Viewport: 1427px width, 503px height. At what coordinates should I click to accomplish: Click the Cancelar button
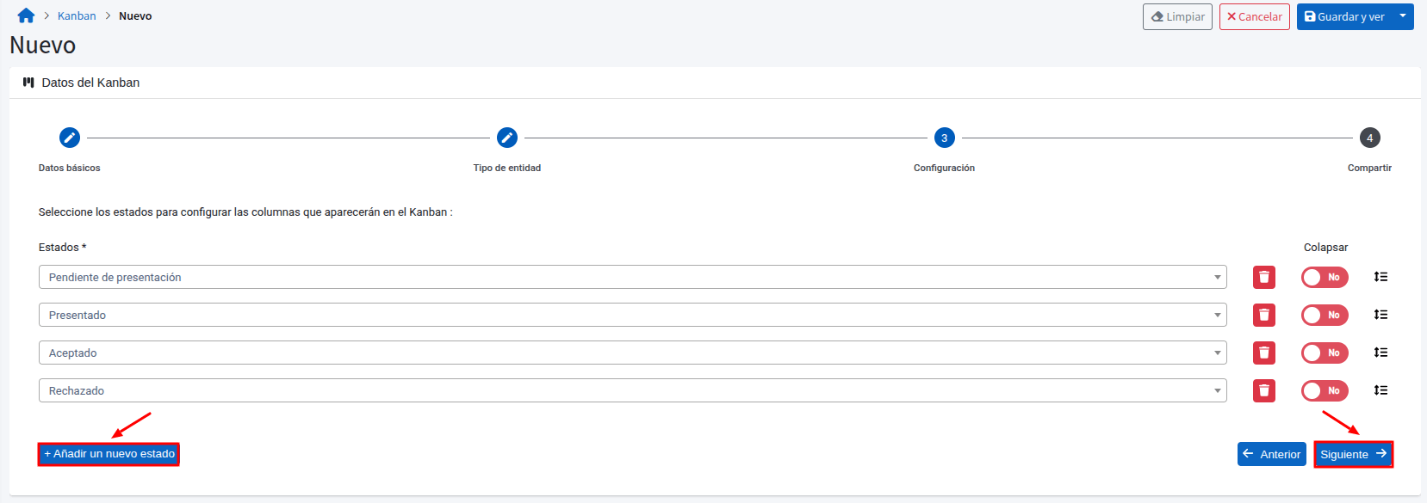[x=1254, y=16]
